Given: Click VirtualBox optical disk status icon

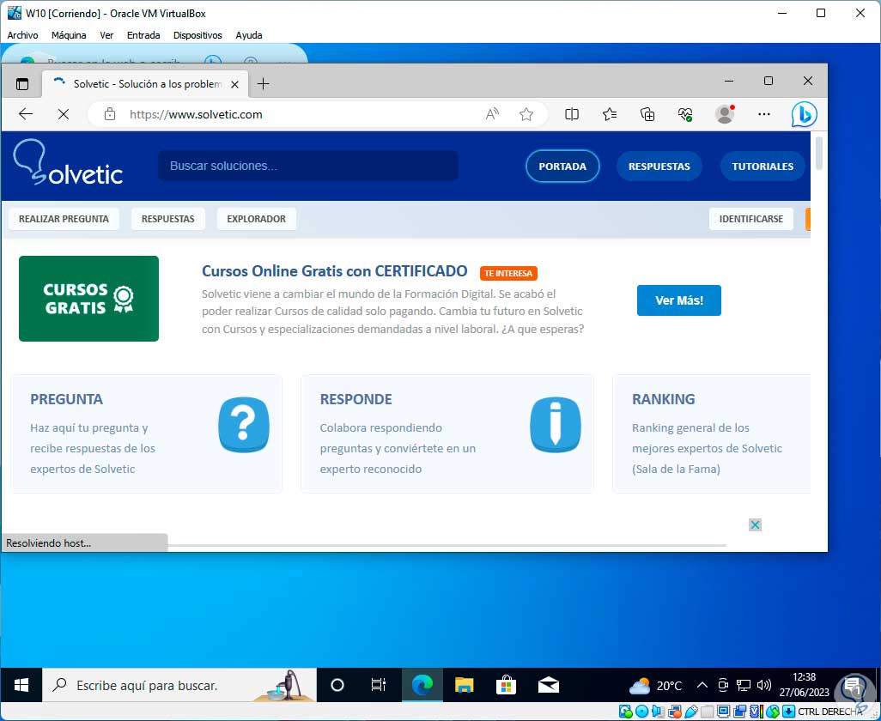Looking at the screenshot, I should pyautogui.click(x=641, y=712).
